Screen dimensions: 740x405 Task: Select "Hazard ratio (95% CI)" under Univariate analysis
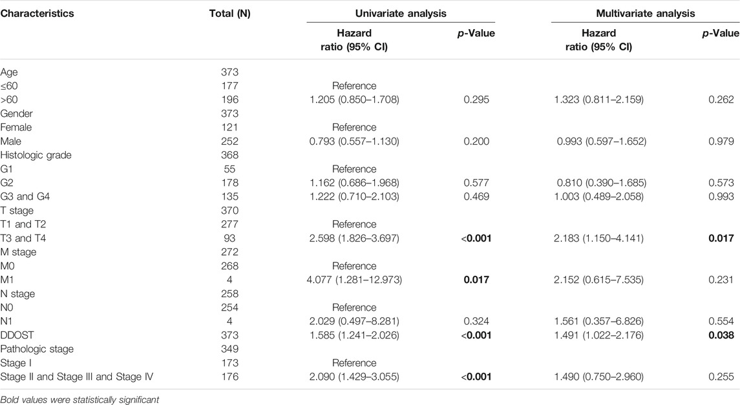point(354,40)
